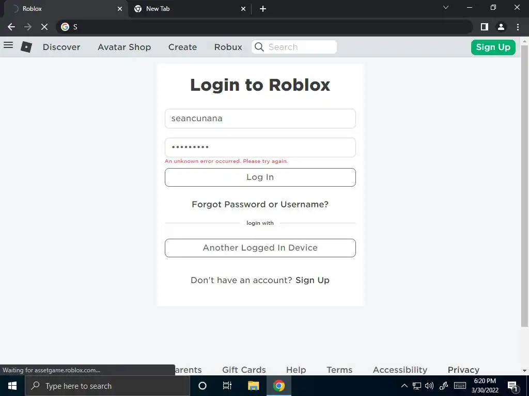This screenshot has width=529, height=396.
Task: Click the Sign Up link below the form
Action: click(313, 280)
